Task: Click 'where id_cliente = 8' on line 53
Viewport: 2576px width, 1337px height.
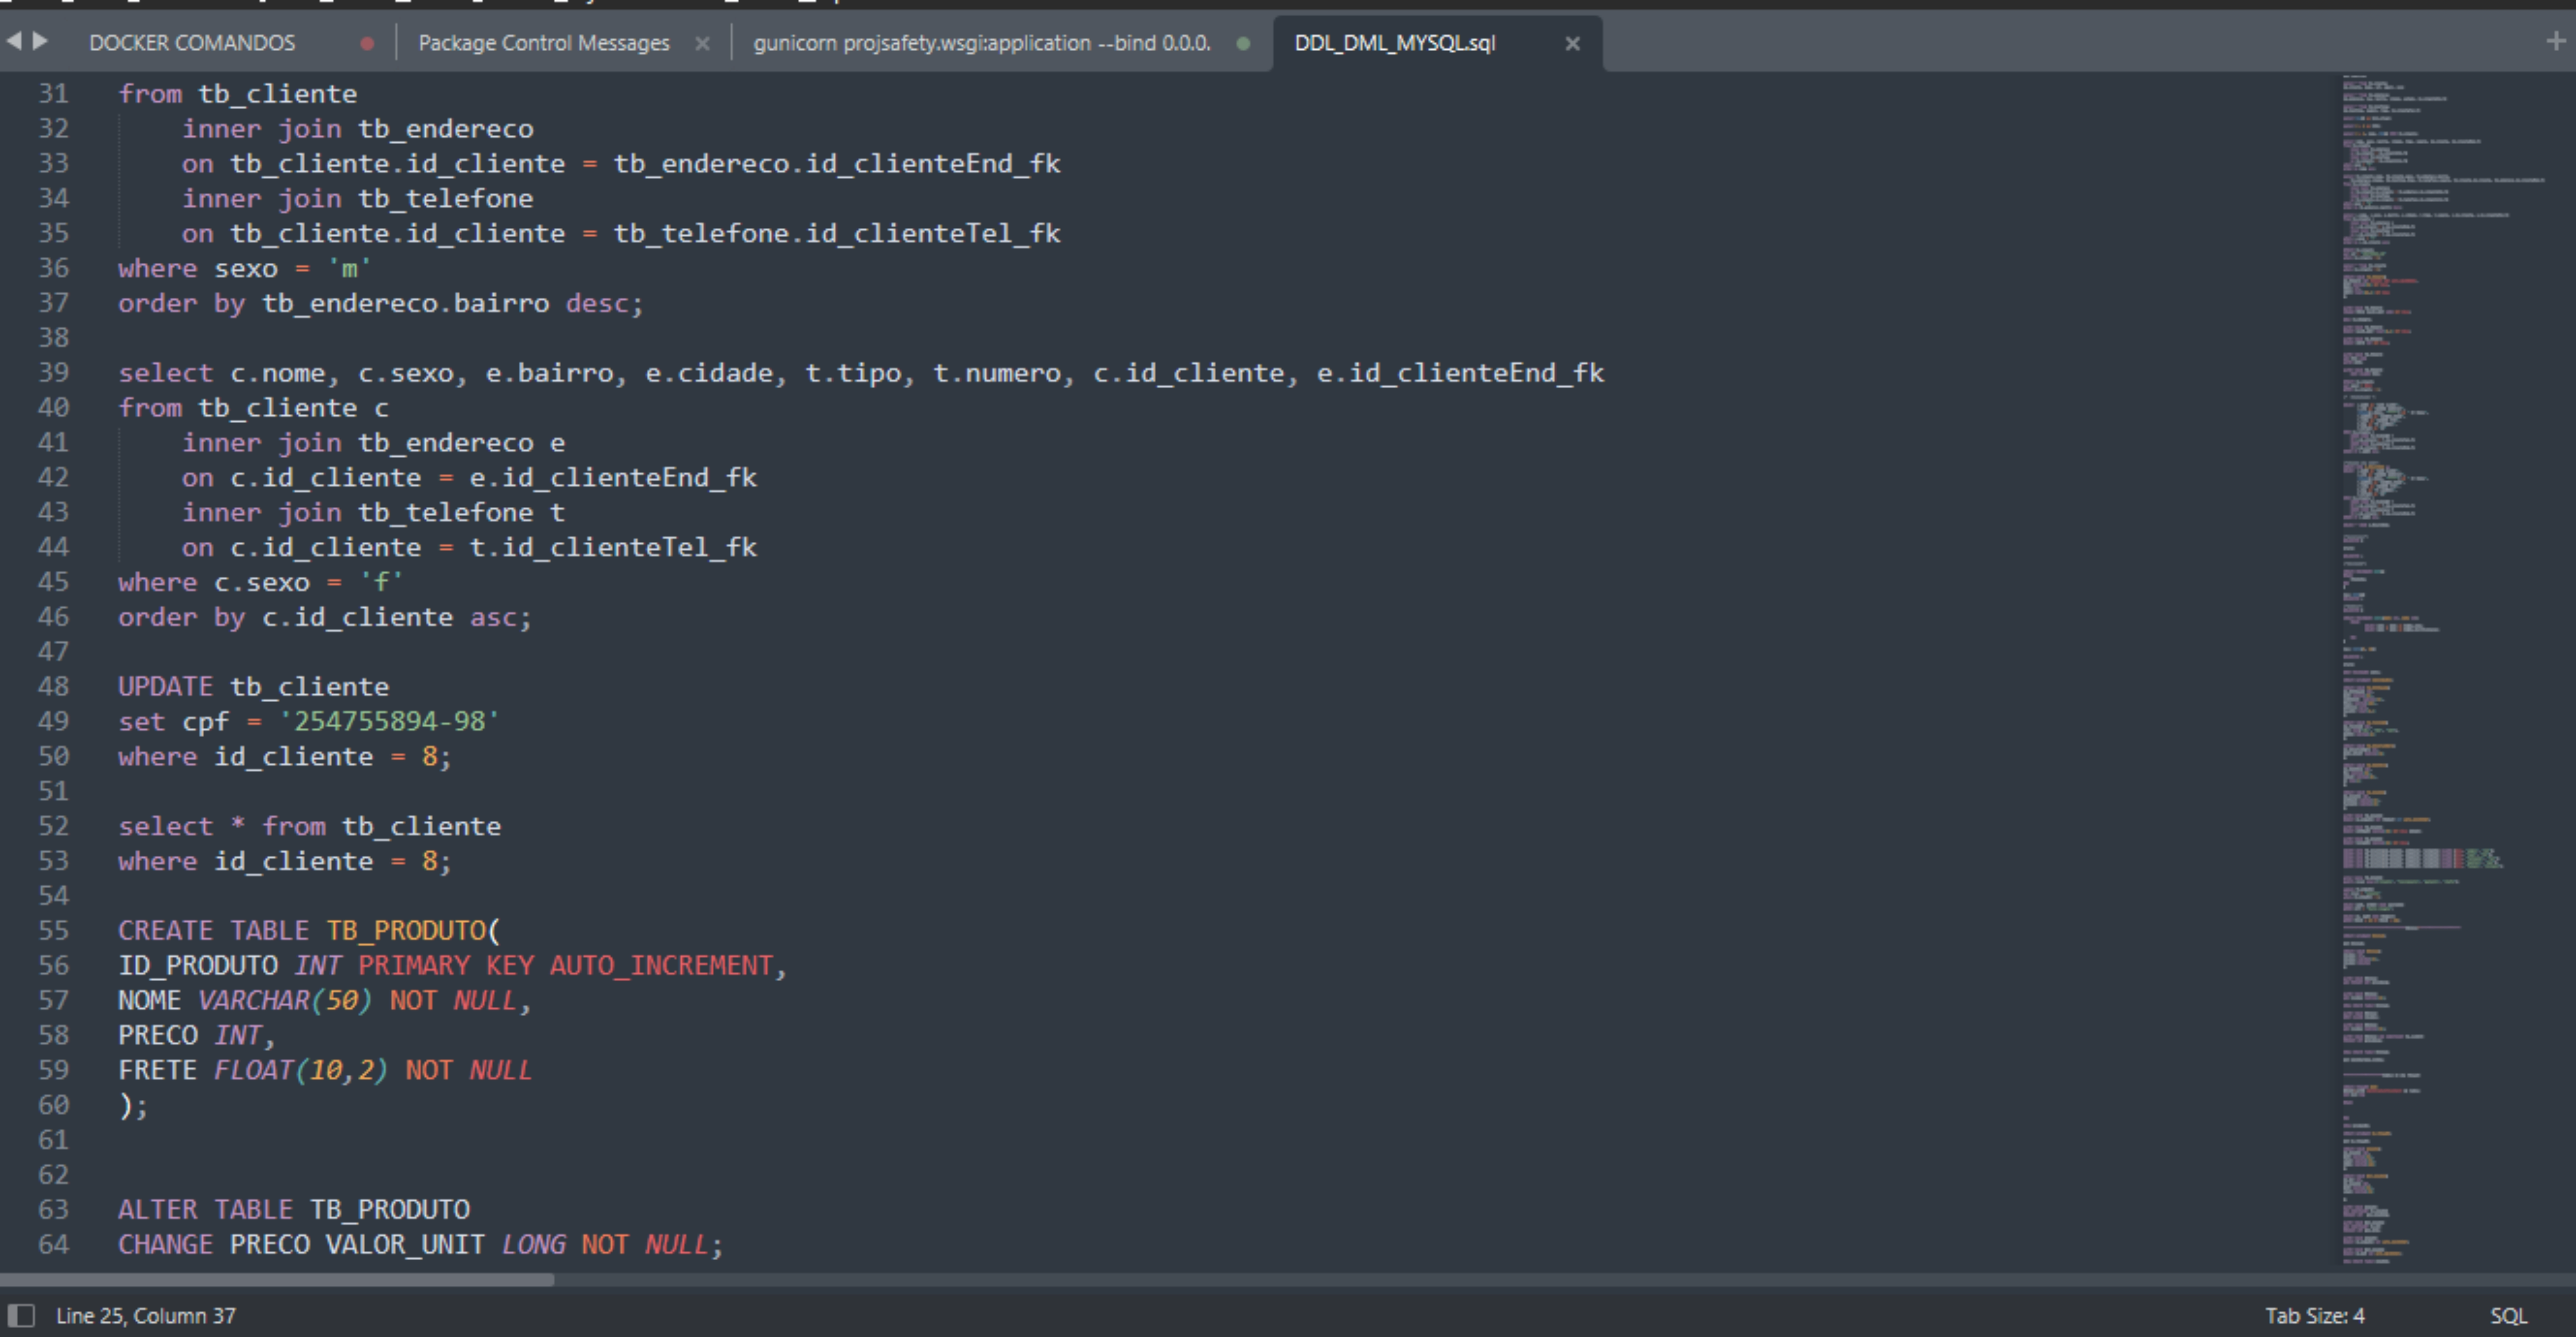Action: pyautogui.click(x=278, y=861)
